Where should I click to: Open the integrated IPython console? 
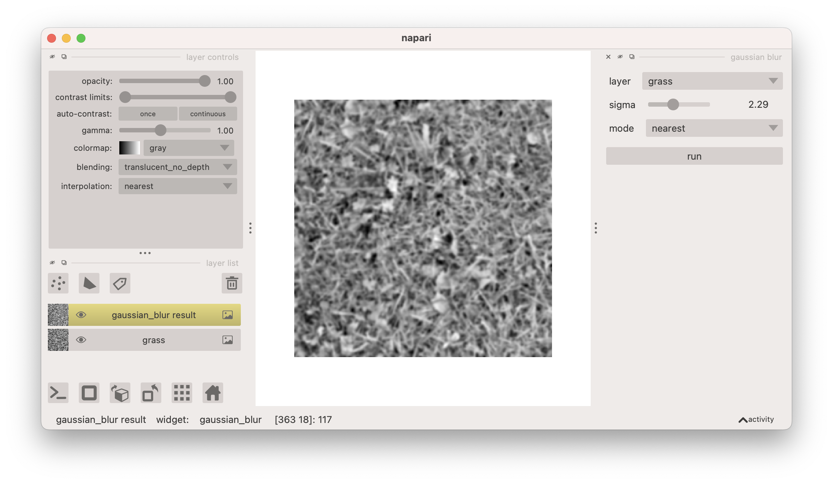tap(58, 392)
